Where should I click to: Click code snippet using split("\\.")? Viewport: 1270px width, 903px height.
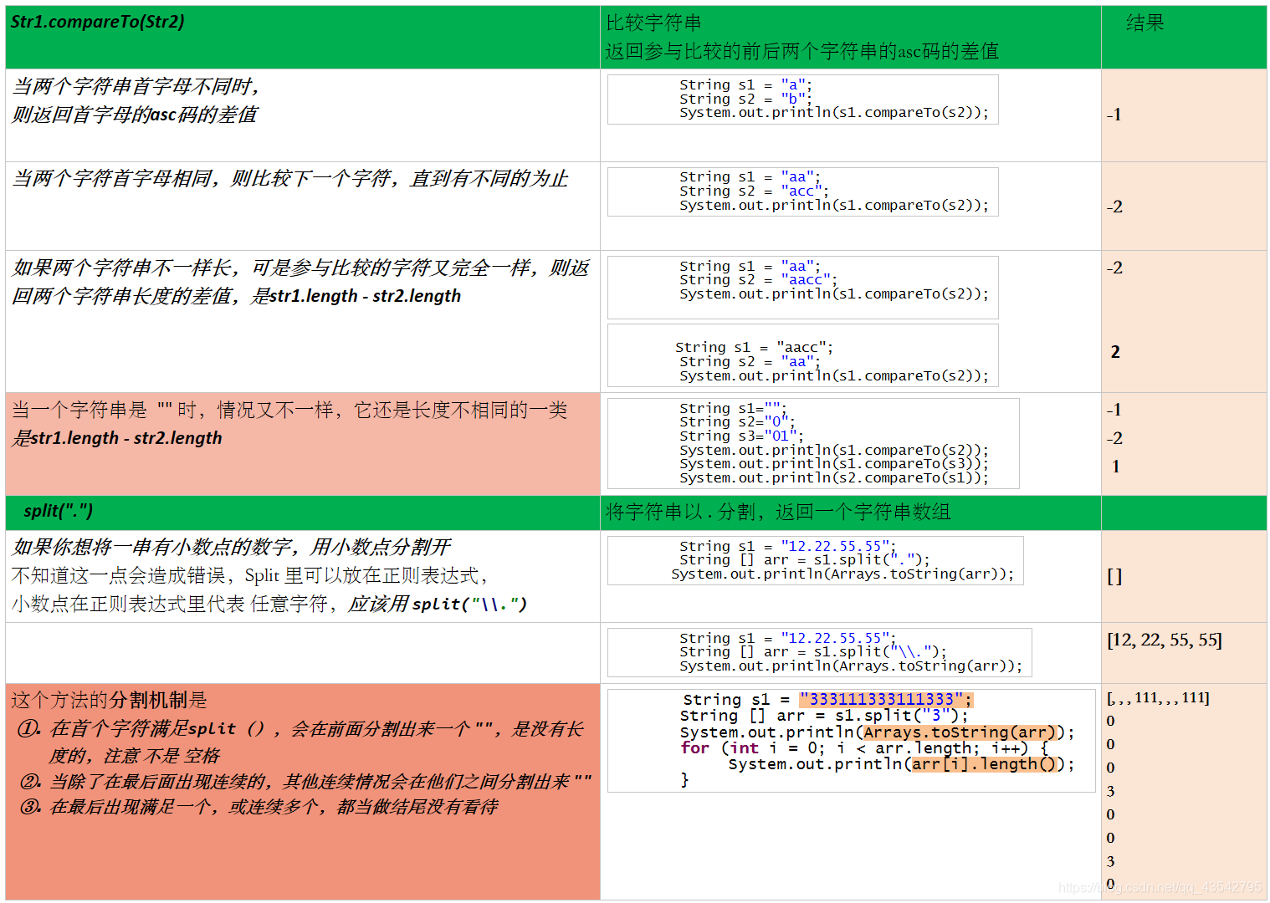tap(820, 652)
